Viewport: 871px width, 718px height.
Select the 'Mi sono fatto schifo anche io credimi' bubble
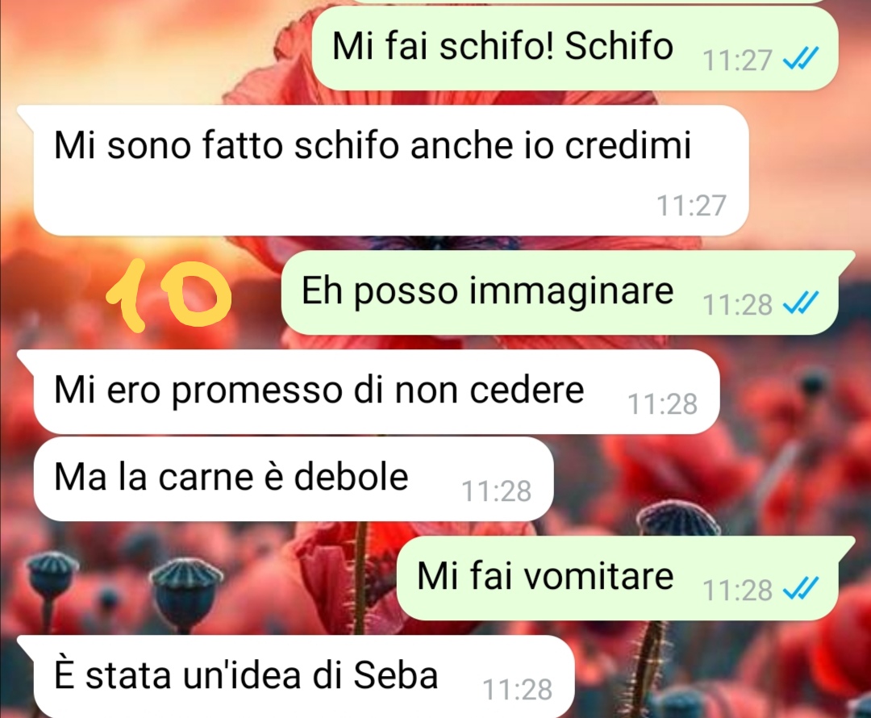[x=391, y=170]
